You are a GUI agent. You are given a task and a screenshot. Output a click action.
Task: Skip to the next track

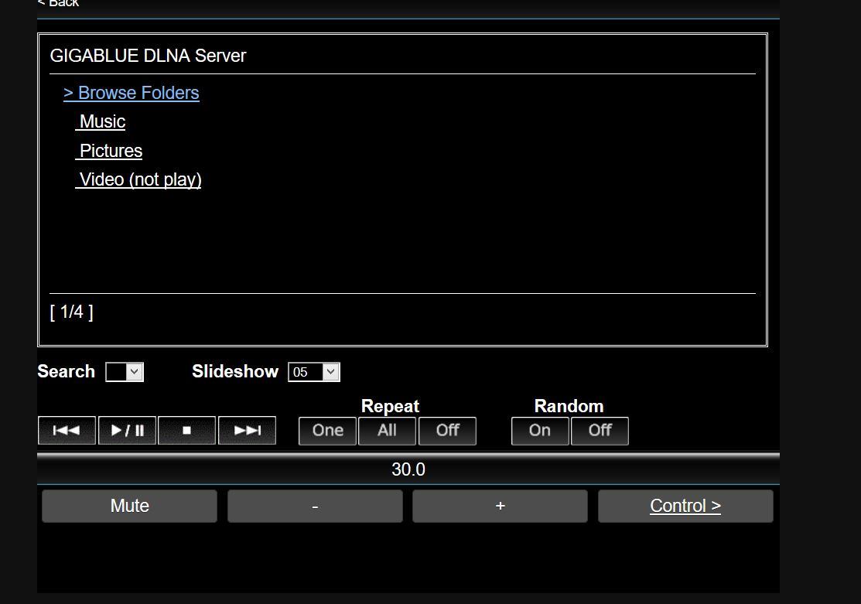point(247,431)
